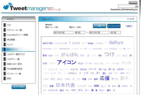Select the TOP menu item icon
The height and width of the screenshot is (95, 141).
[x=5, y=25]
